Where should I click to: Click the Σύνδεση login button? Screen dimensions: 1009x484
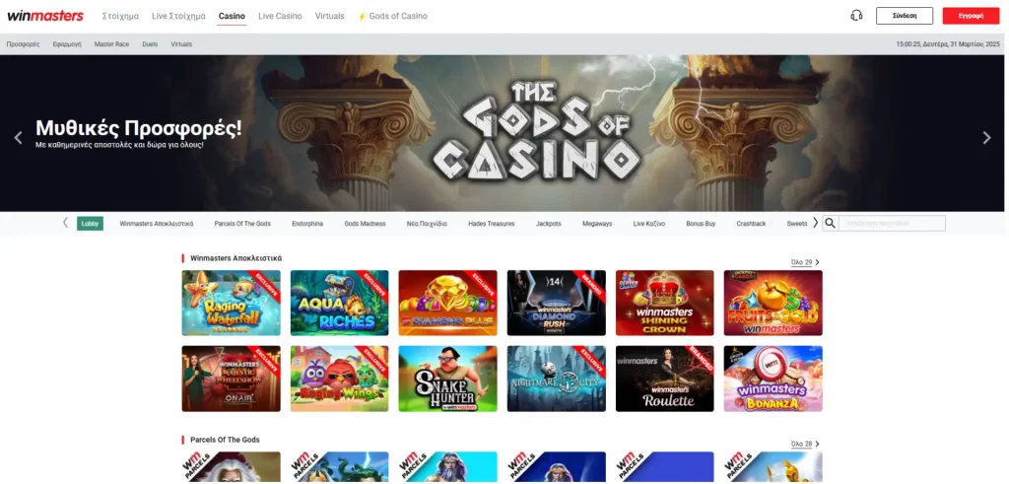pos(905,16)
